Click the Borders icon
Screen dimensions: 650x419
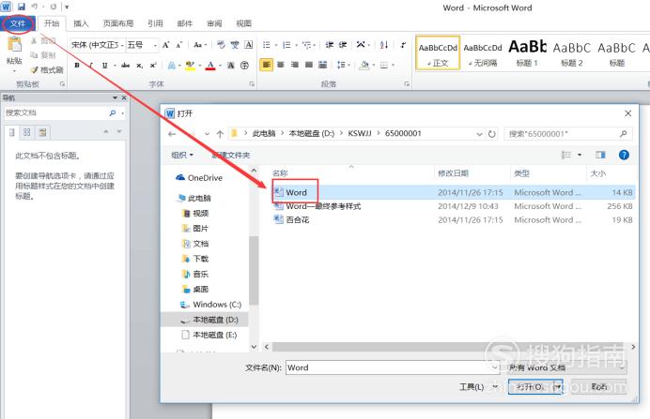pyautogui.click(x=384, y=65)
